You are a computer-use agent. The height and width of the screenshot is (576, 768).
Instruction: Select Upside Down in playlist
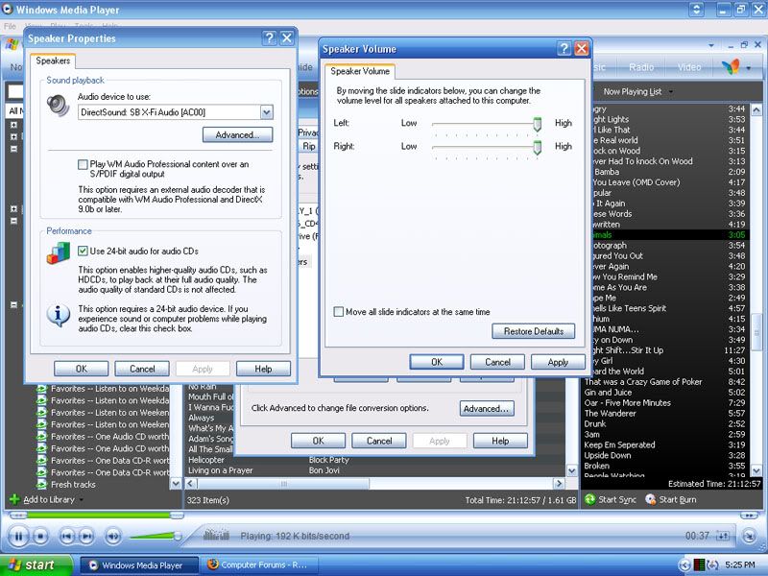[608, 455]
